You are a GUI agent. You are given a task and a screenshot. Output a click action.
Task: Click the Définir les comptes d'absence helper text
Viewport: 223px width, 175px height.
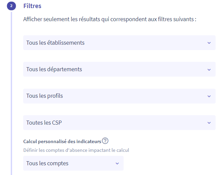click(x=76, y=150)
